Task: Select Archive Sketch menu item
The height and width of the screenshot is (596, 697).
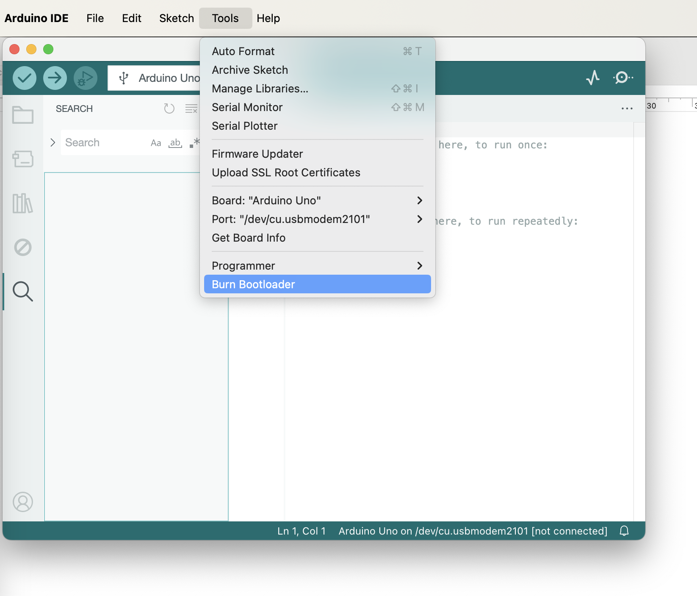Action: [317, 70]
